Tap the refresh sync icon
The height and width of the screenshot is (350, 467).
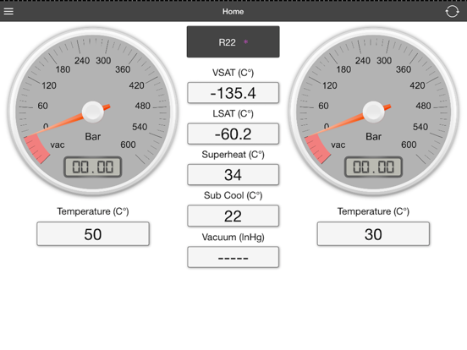(x=452, y=11)
